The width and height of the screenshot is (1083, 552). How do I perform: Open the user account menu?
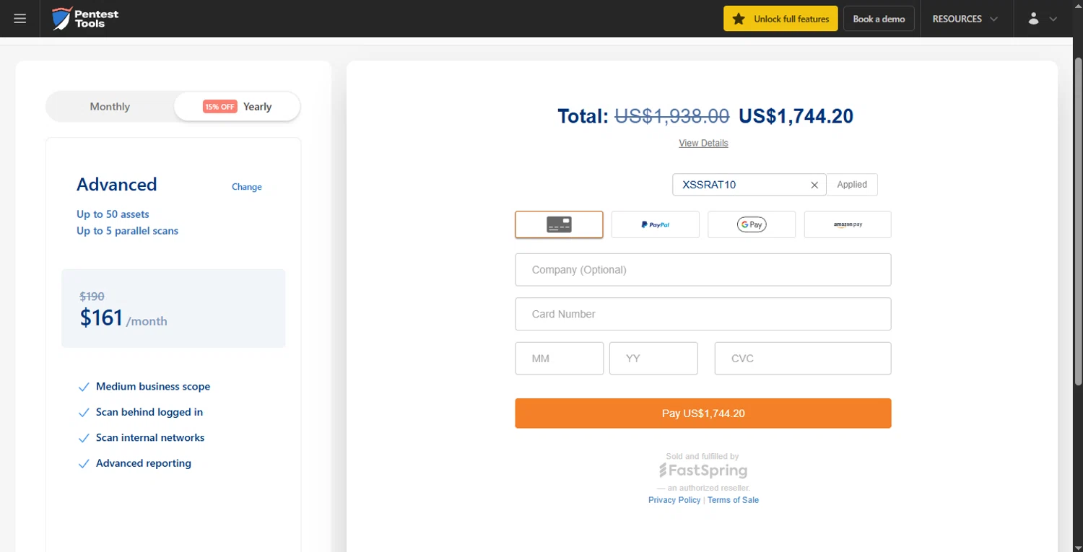tap(1042, 19)
